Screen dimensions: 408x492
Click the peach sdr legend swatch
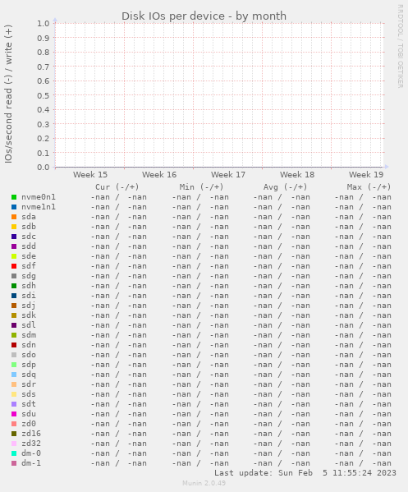pos(14,384)
